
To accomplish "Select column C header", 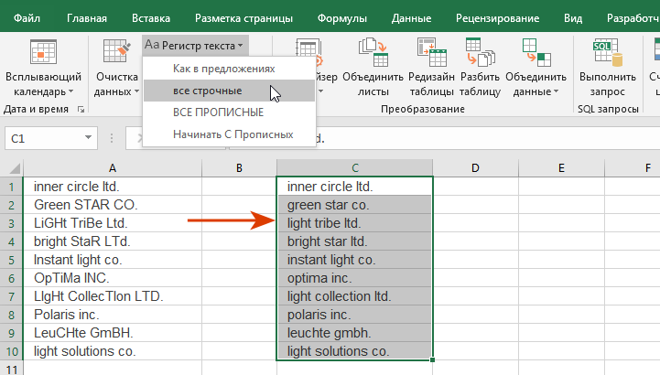I will coord(355,168).
